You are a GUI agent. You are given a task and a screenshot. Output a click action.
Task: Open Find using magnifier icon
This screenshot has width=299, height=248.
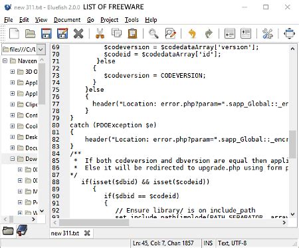pos(153,34)
